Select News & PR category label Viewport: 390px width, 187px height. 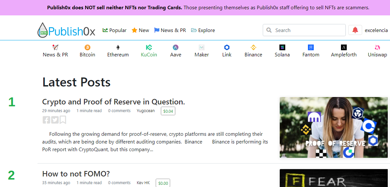(55, 55)
